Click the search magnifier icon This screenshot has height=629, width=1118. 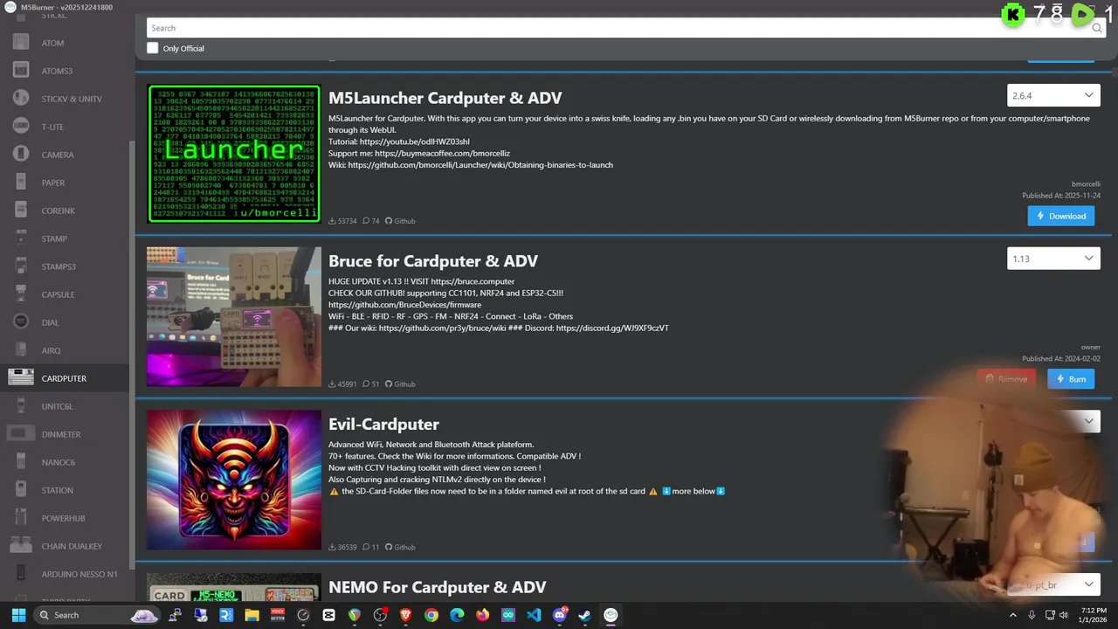point(1097,28)
